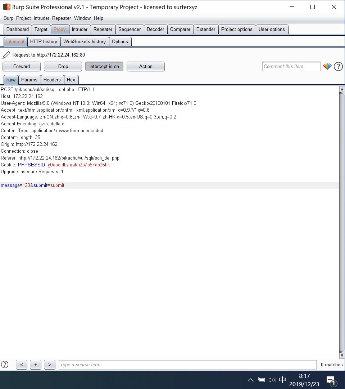345x389 pixels.
Task: Open the Intruder menu in menu bar
Action: point(41,18)
